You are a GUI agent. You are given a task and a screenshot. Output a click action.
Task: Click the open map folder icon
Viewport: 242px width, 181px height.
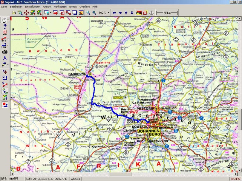[x=13, y=13]
